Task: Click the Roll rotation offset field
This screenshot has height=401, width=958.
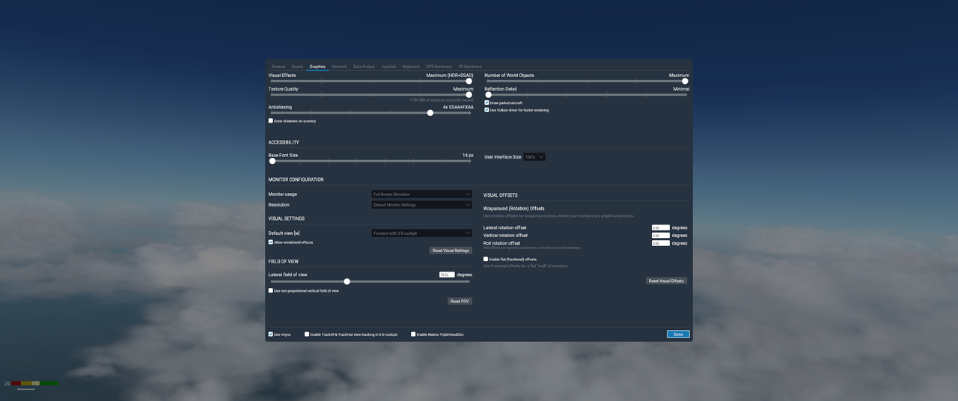Action: coord(660,243)
